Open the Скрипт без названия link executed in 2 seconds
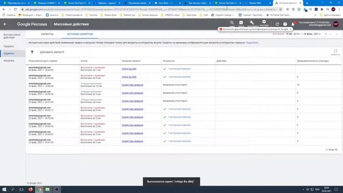 (x=132, y=125)
